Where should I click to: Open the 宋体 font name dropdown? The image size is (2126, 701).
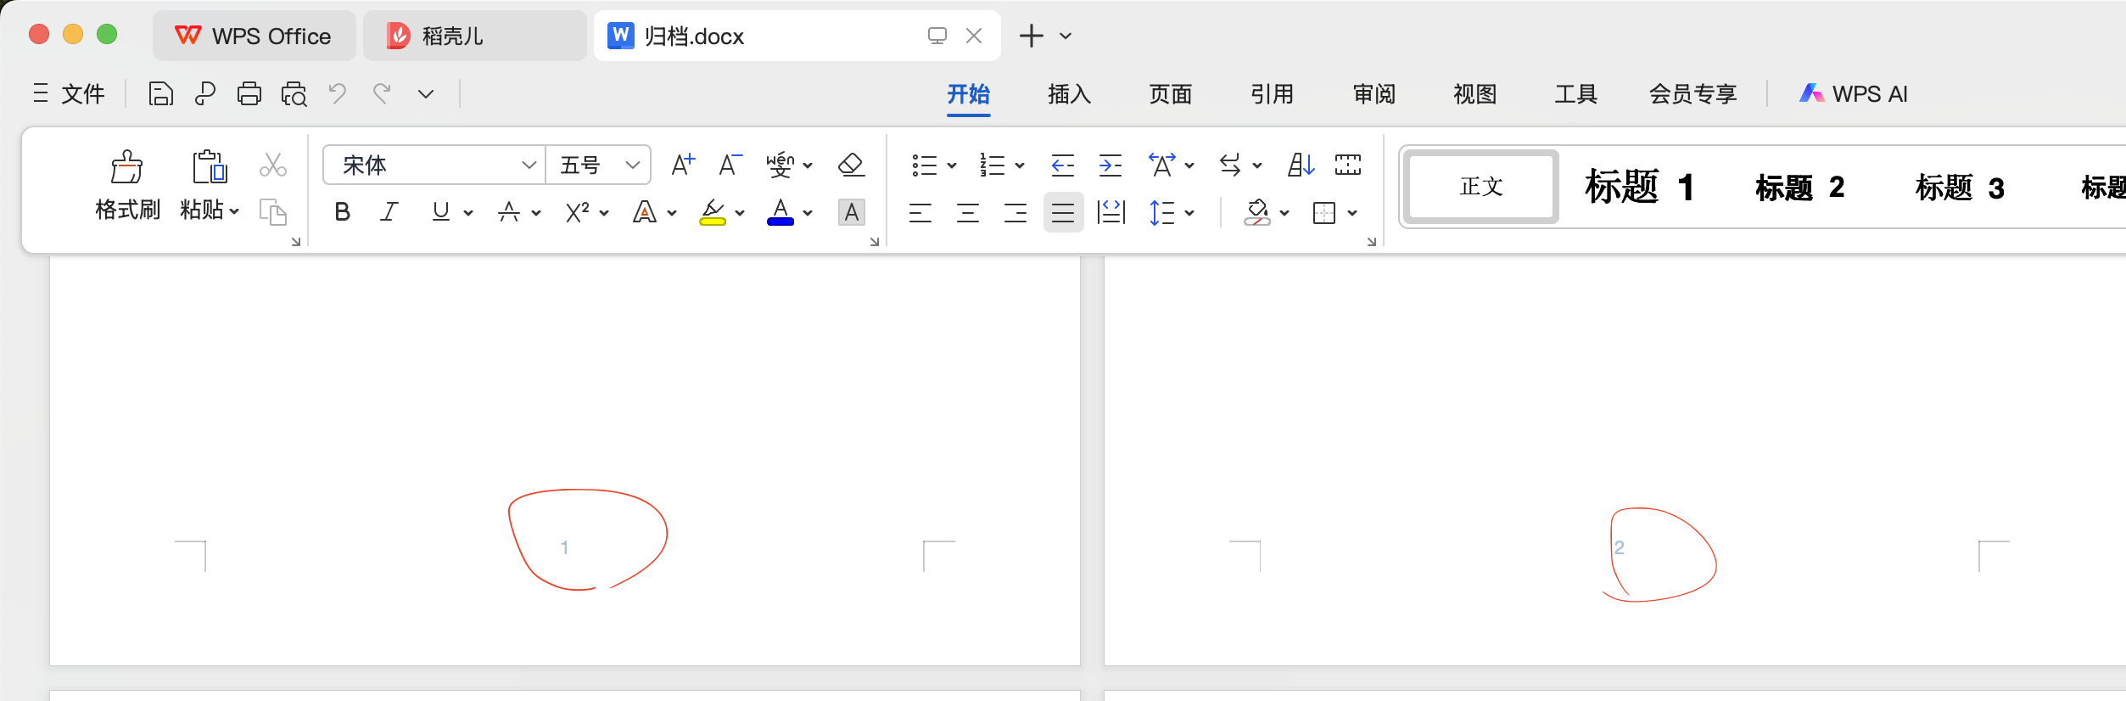tap(529, 165)
